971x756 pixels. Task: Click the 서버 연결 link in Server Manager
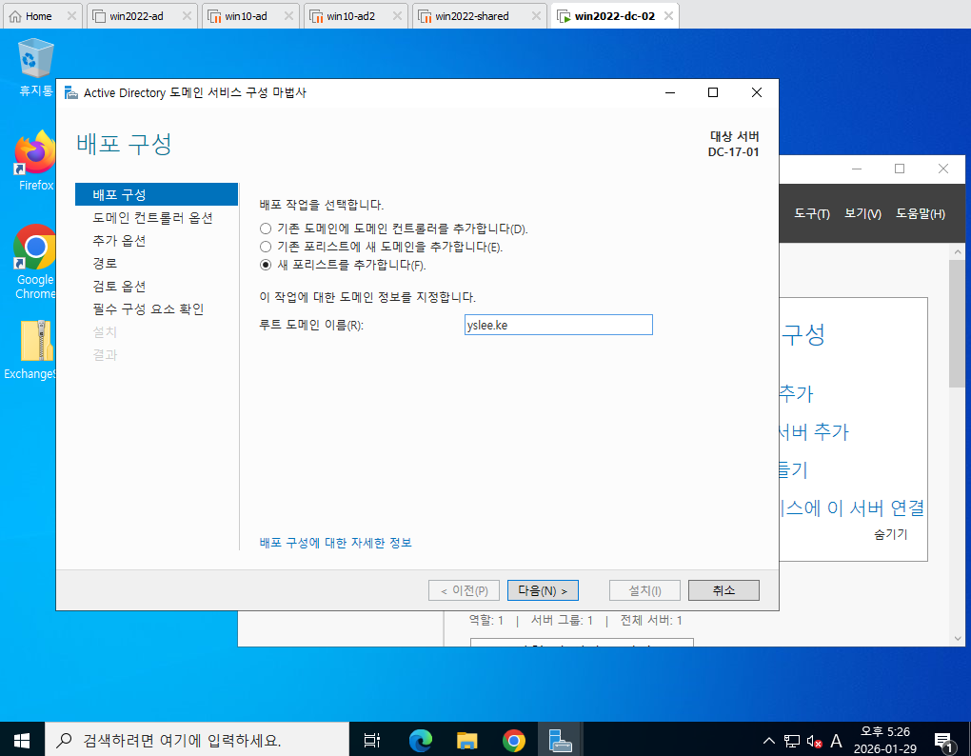[851, 507]
